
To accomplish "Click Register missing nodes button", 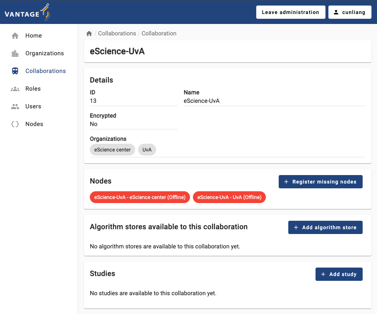I will tap(321, 182).
